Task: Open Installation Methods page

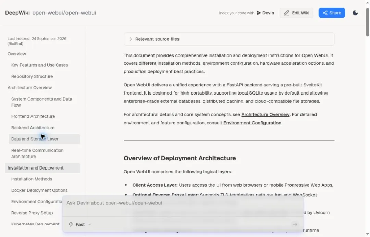Action: pyautogui.click(x=32, y=179)
